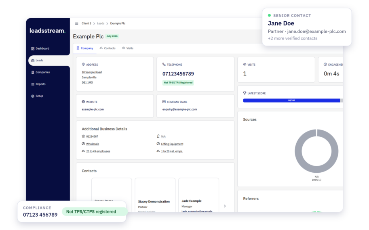The height and width of the screenshot is (230, 369).
Task: Open the hamburger menu icon beside breadcrumbs
Action: coord(76,23)
